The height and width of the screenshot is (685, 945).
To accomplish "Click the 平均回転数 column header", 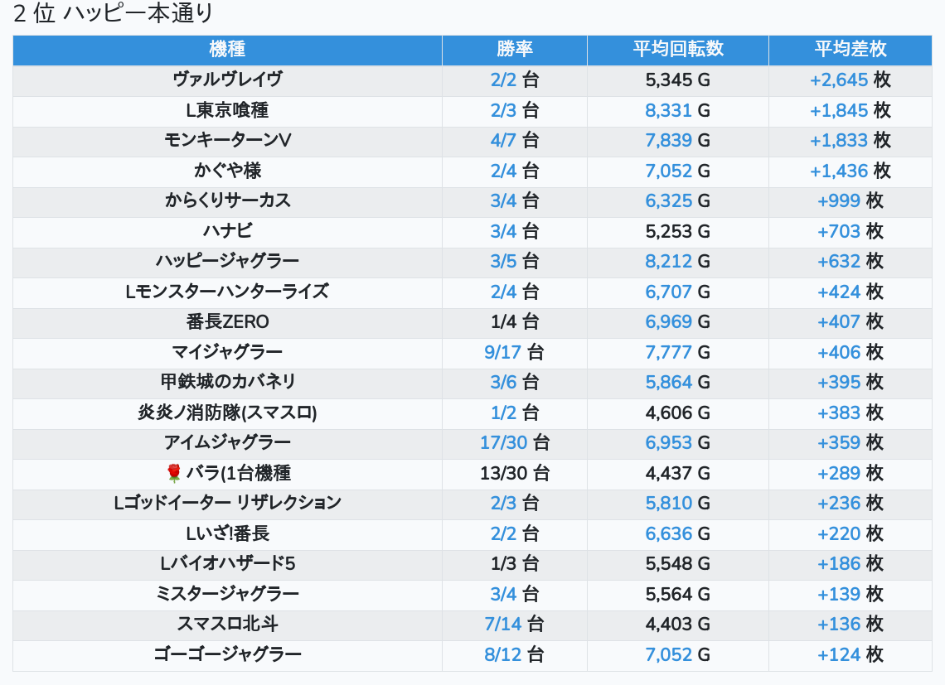I will point(678,49).
